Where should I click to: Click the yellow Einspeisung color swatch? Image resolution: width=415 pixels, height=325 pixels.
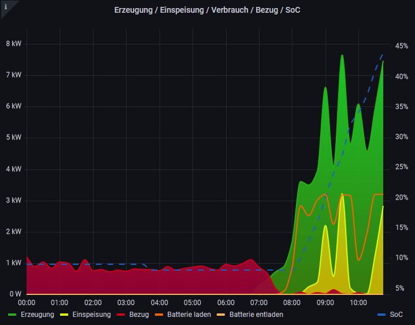click(x=64, y=315)
